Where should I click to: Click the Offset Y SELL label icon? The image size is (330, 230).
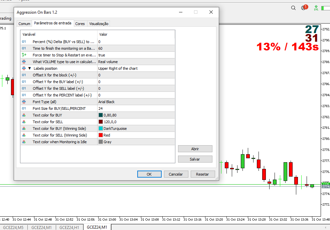[24, 88]
